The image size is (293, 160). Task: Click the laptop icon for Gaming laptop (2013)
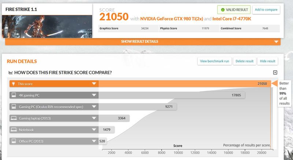[14, 118]
